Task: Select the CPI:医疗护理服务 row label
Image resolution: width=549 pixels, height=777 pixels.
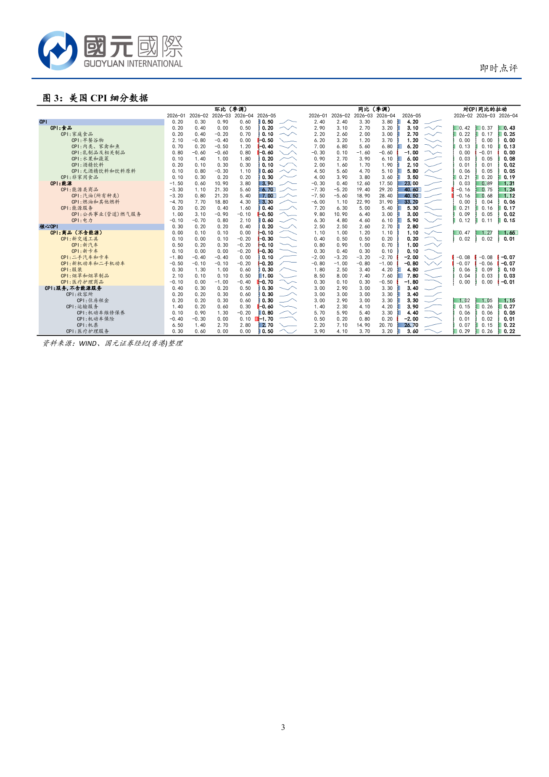Action: (x=87, y=331)
